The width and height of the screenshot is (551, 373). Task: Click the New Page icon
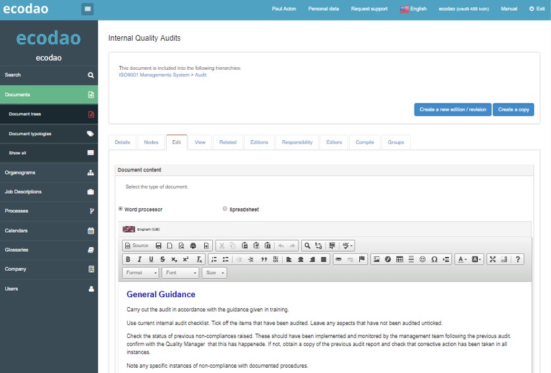click(170, 246)
